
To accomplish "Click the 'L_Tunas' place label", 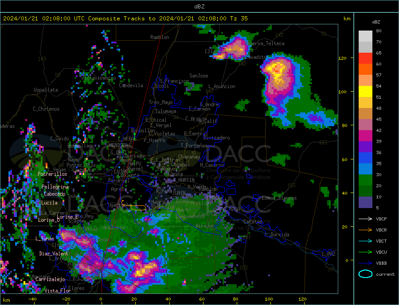I will click(45, 239).
